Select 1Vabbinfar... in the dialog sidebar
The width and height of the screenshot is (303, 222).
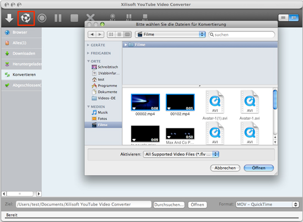click(x=106, y=73)
